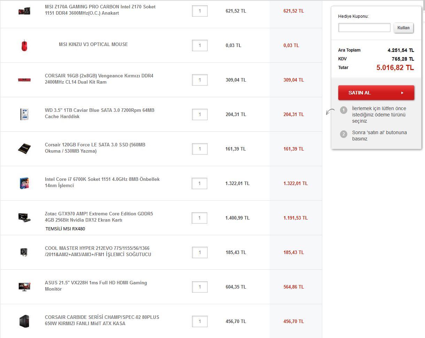425x338 pixels.
Task: Select the Hediye Kuponu label
Action: tap(353, 16)
